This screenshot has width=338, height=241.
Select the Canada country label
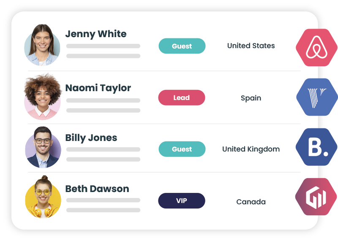(x=251, y=202)
